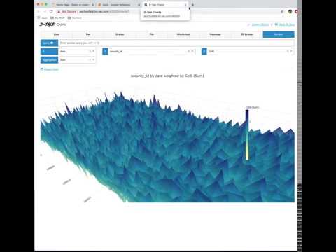Image resolution: width=336 pixels, height=252 pixels.
Task: Open the Y axis security_id dropdown arrow
Action: (192, 51)
